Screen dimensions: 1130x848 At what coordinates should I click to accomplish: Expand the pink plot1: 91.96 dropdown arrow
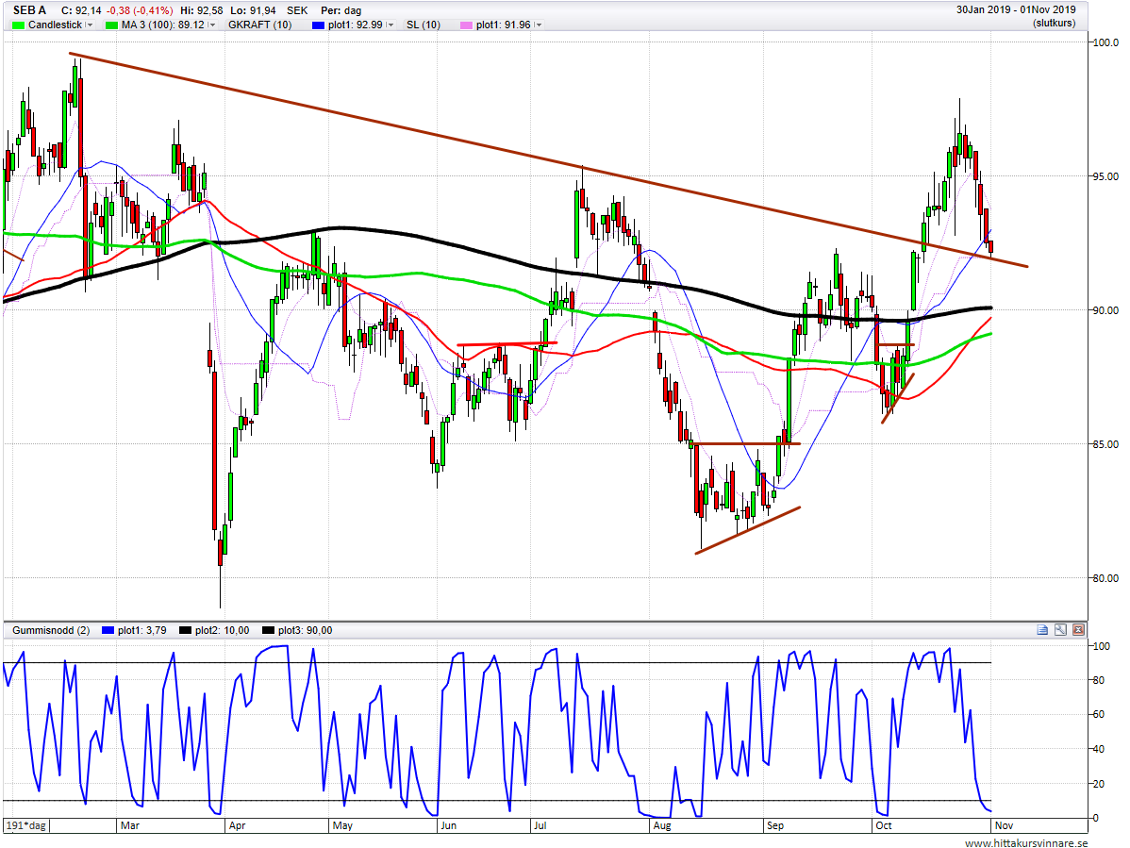coord(539,25)
